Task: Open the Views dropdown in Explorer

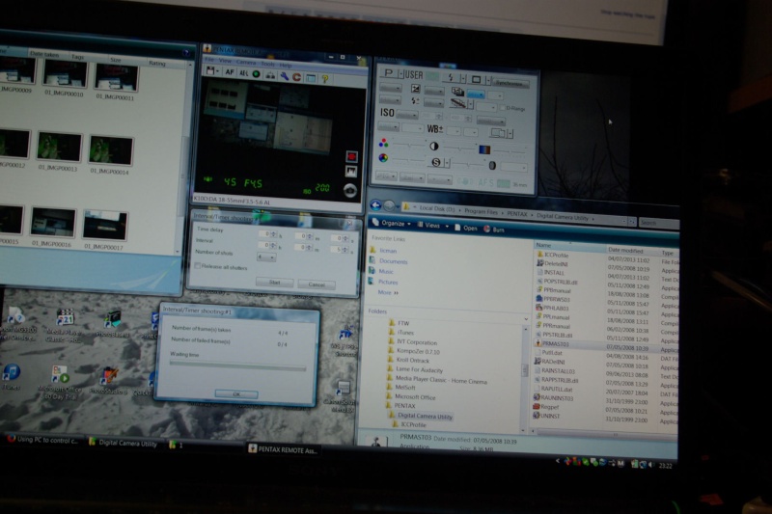Action: click(432, 226)
